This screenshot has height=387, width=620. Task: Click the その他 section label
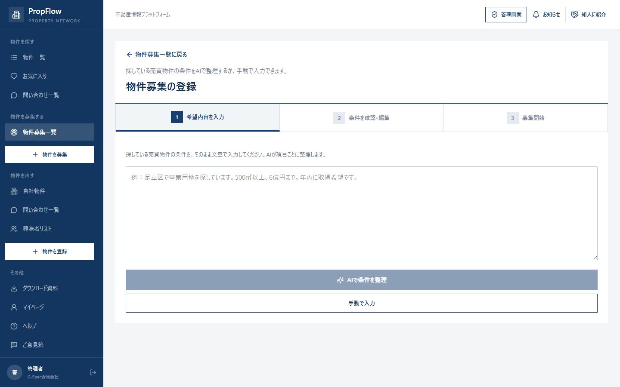(x=17, y=273)
